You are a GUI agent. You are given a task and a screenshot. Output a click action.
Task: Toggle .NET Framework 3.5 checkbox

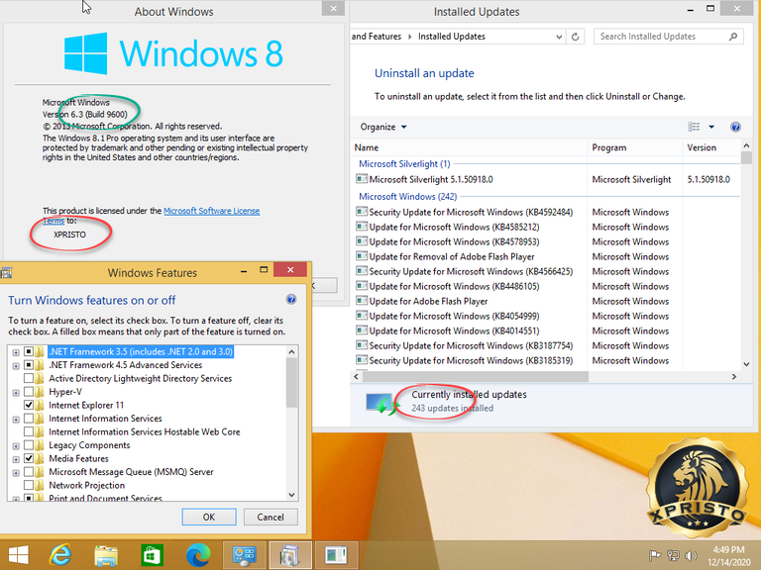point(29,351)
